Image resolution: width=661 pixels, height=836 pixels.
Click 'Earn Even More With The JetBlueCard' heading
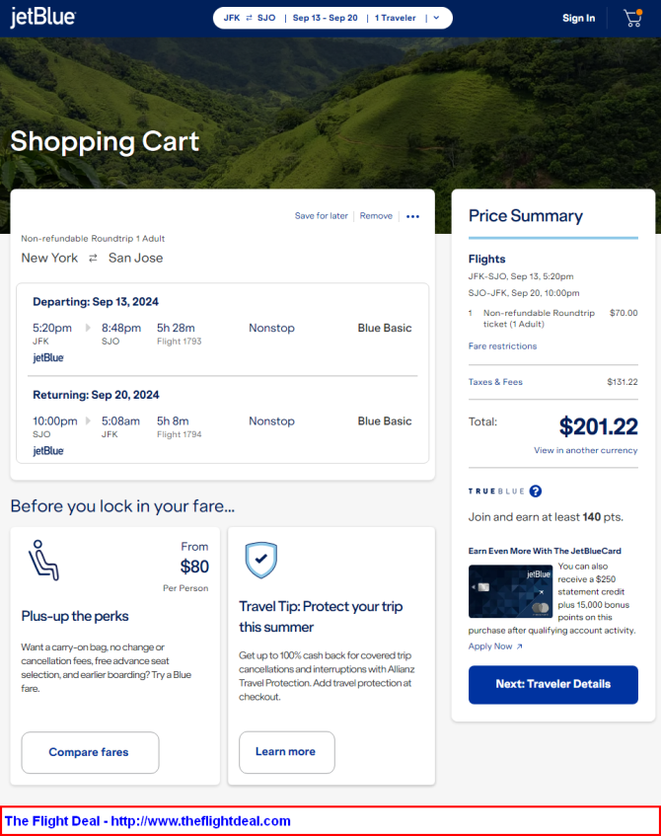coord(545,551)
